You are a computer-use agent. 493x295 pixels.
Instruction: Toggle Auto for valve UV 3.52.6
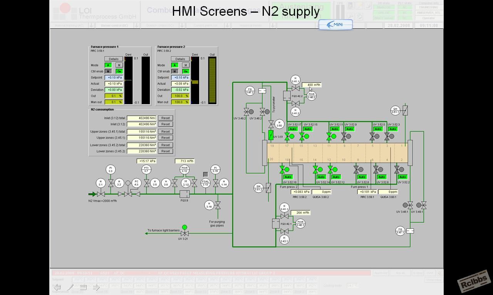coord(381,177)
